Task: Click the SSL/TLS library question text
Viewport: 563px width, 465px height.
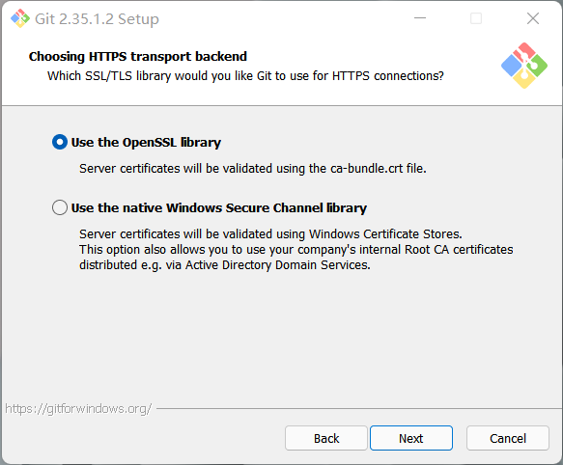Action: (245, 76)
